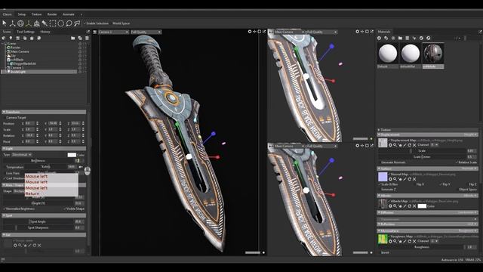
Task: Click the Roughness Map texture thumbnail
Action: 383,240
